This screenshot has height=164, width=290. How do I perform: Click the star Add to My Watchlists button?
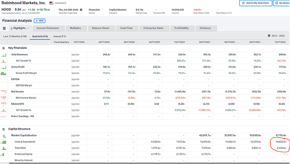(256, 3)
